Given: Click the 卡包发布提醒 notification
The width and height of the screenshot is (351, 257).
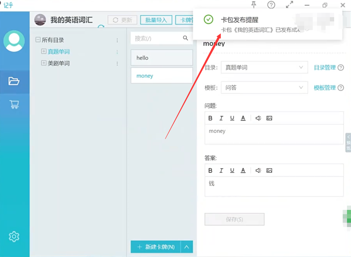Looking at the screenshot, I should pos(268,24).
